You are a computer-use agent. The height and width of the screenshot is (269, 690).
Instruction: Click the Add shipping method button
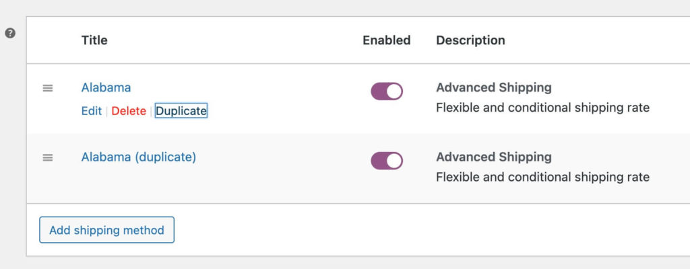(107, 230)
